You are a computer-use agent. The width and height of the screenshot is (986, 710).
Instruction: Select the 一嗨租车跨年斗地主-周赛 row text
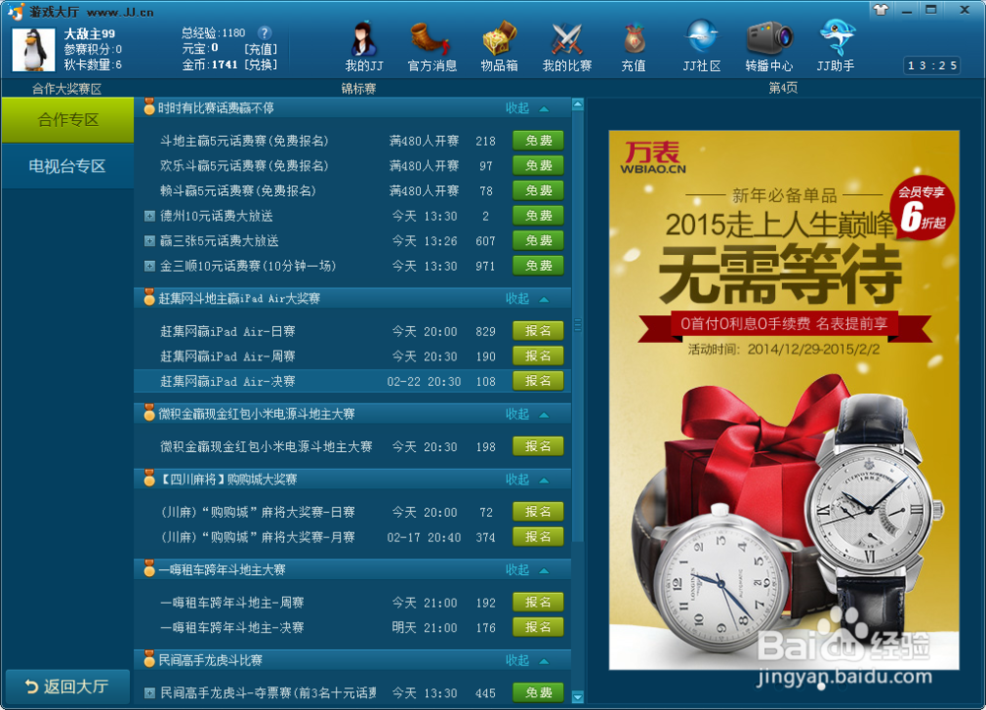point(232,603)
